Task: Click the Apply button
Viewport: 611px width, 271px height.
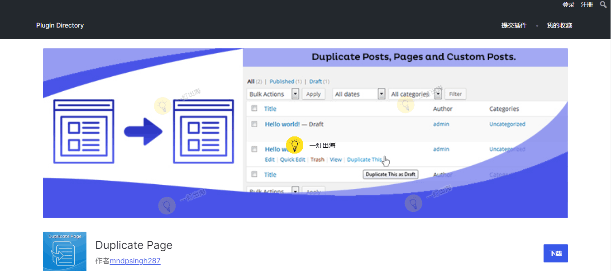Action: click(x=314, y=93)
